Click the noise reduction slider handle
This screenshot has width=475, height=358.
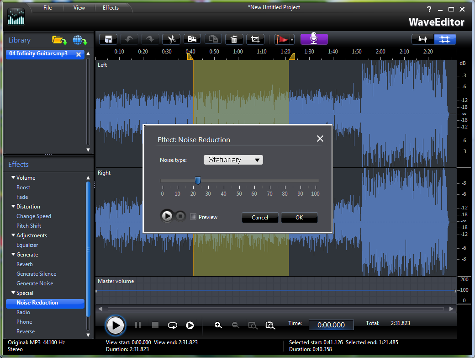198,181
